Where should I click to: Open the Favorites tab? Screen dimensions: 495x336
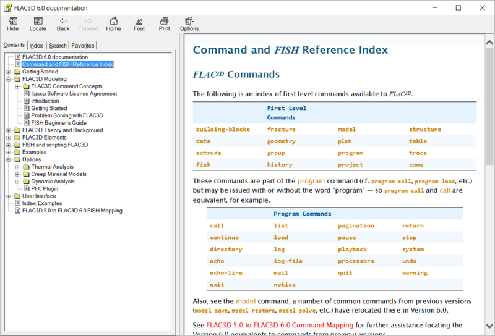tap(83, 46)
